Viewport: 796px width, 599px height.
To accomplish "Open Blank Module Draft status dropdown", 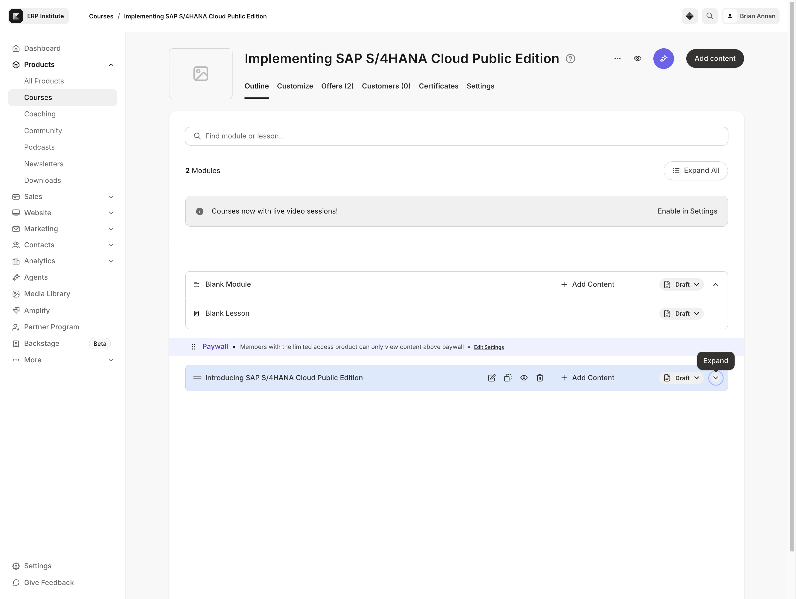I will [681, 285].
